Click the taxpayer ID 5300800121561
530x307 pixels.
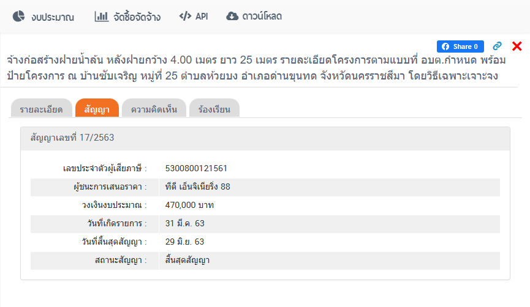[x=196, y=168]
